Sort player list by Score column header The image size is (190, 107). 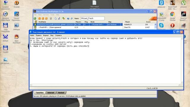(148, 22)
